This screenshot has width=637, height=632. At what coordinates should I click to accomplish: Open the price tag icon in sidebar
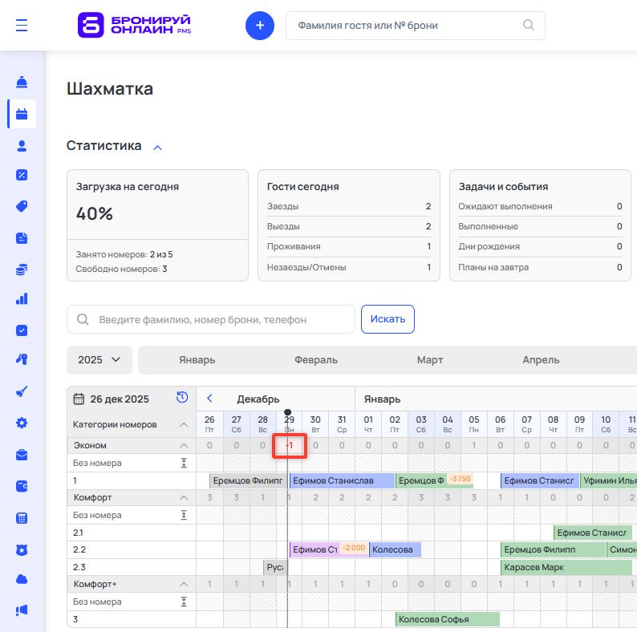click(22, 206)
